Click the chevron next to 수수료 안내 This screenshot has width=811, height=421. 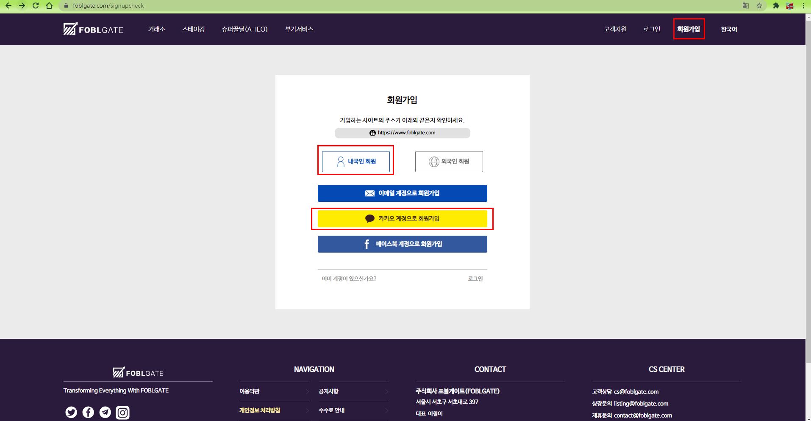pos(386,410)
